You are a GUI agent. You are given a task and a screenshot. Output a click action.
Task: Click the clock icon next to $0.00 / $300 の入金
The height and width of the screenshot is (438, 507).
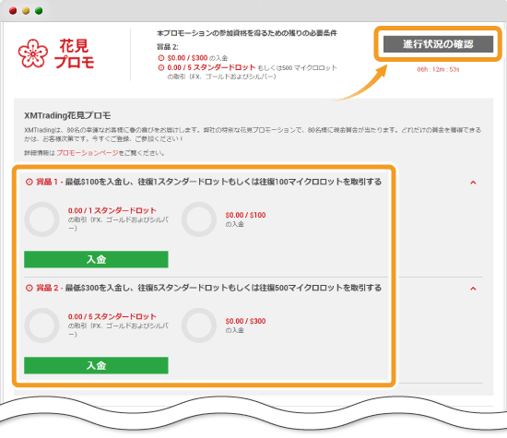tap(161, 58)
